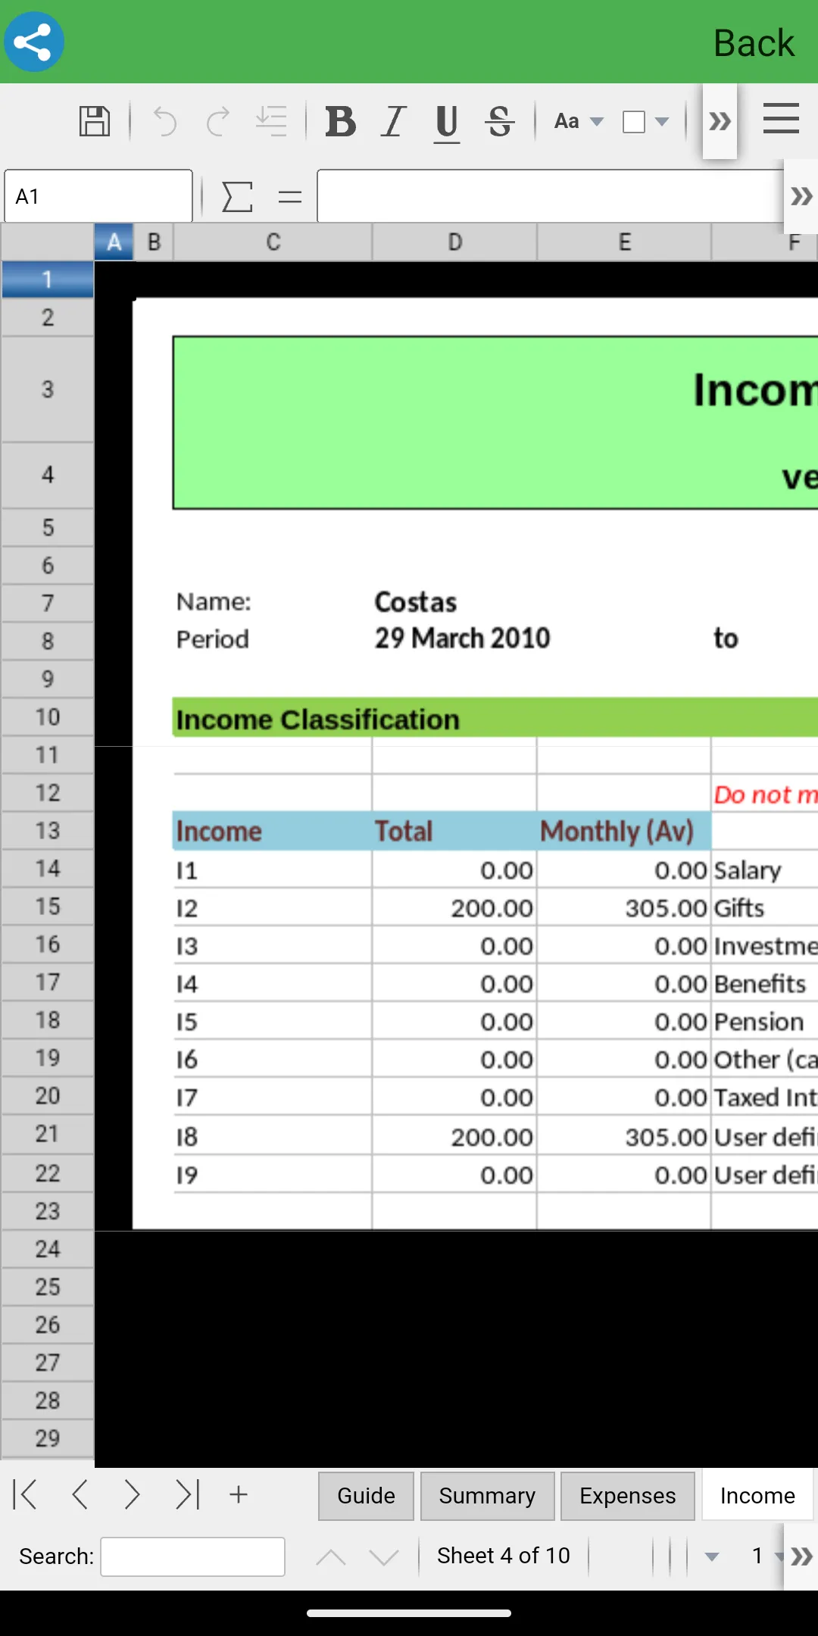Open the hamburger menu
The height and width of the screenshot is (1636, 818).
coord(781,119)
